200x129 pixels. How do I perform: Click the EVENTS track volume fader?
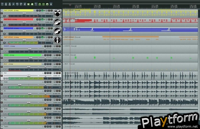pyautogui.click(x=30, y=49)
